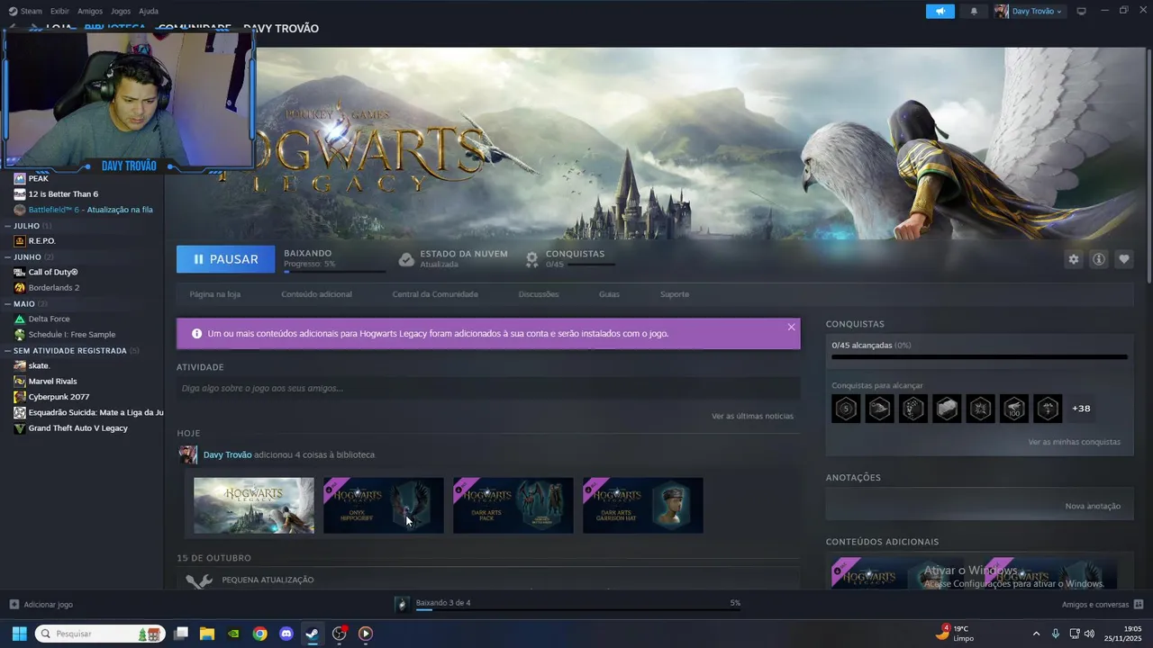Screen dimensions: 1153x648
Task: Open Ver as minhas conquistas link
Action: tap(1074, 442)
